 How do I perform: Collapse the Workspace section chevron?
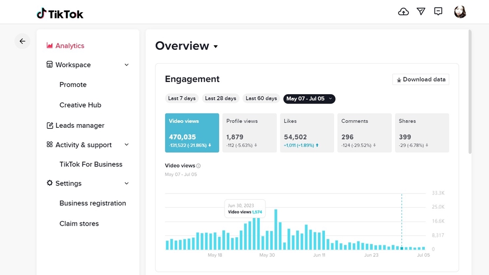127,65
